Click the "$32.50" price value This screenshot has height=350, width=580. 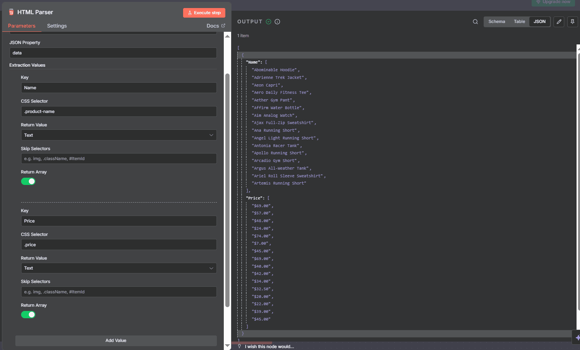(261, 289)
